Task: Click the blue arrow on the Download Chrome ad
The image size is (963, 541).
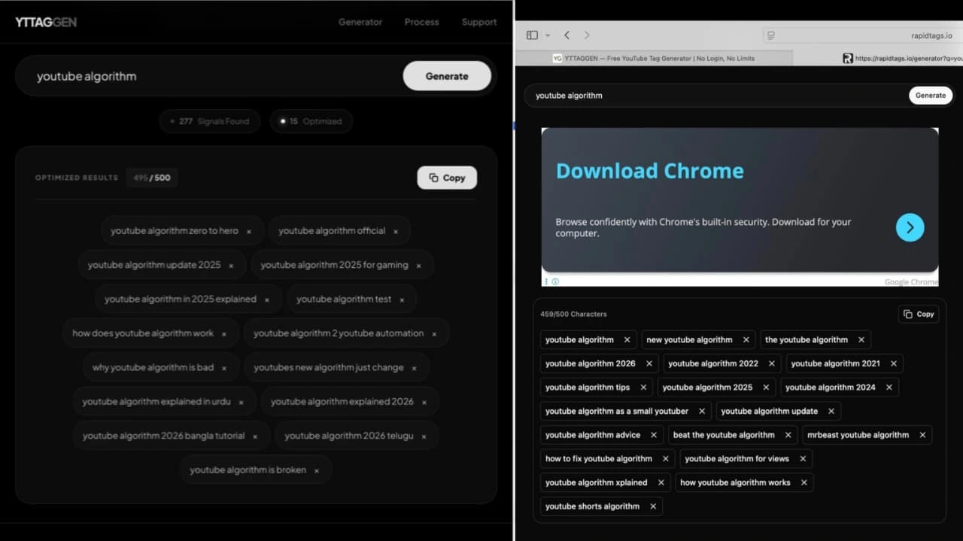Action: pos(910,226)
